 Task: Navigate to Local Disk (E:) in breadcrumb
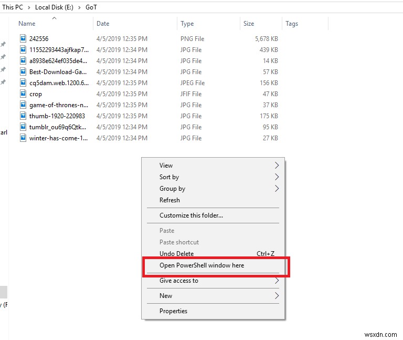pos(54,7)
